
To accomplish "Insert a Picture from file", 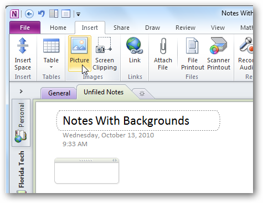I will click(x=80, y=54).
